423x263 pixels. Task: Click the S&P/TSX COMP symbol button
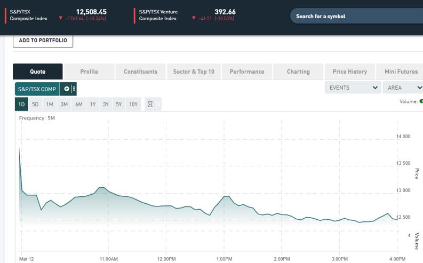point(37,89)
